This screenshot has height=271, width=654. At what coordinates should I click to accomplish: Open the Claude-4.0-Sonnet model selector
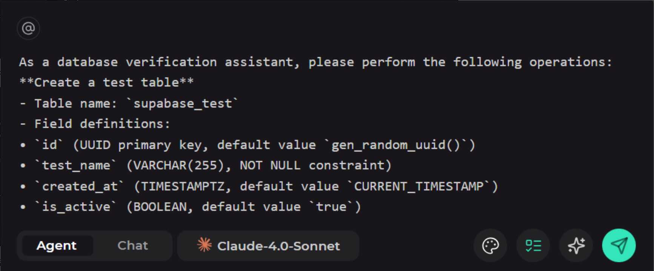point(269,246)
